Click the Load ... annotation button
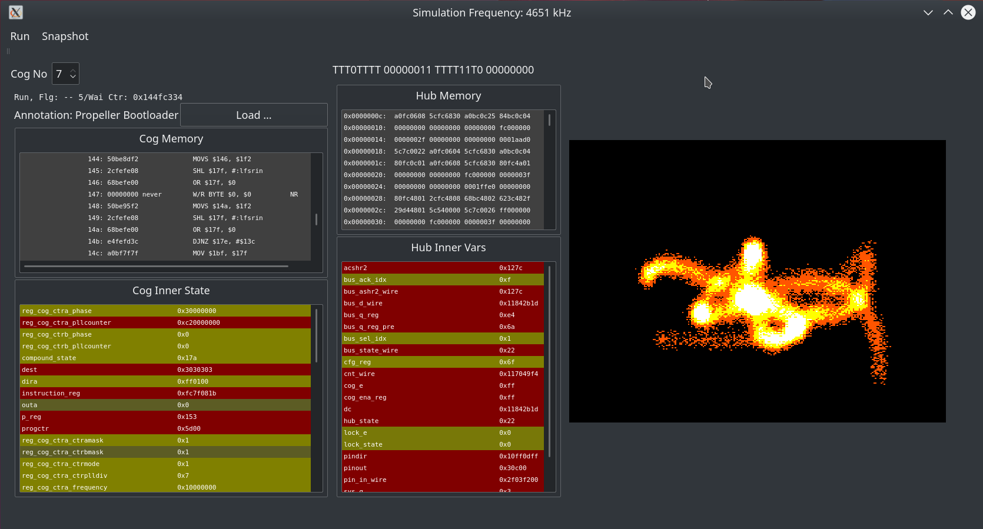983x529 pixels. coord(254,115)
